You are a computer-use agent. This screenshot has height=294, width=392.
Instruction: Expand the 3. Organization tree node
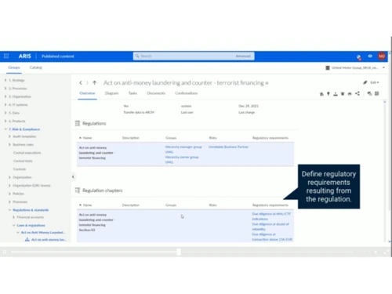point(5,96)
